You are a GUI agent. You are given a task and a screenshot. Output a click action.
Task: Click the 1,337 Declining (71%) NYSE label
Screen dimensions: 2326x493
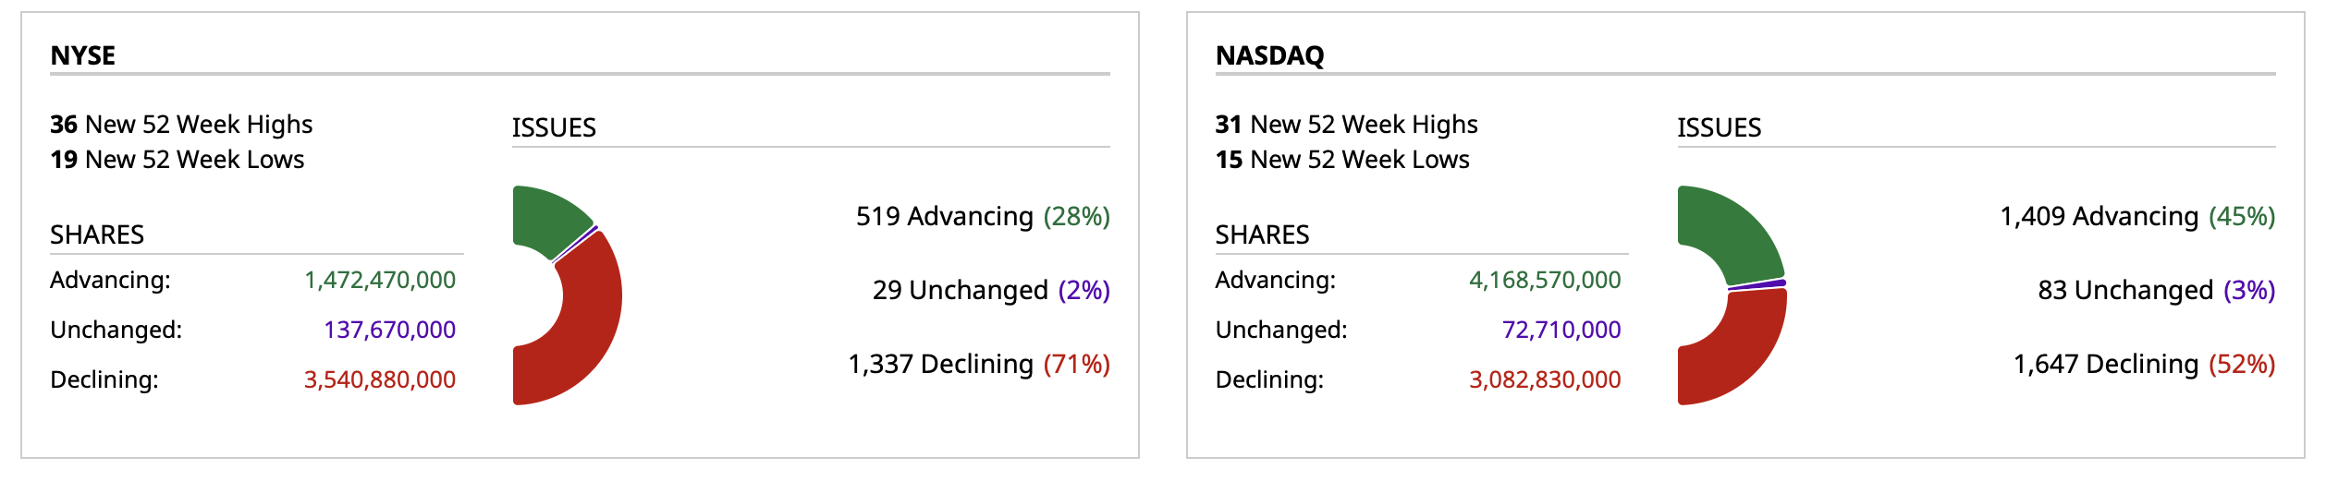click(978, 364)
